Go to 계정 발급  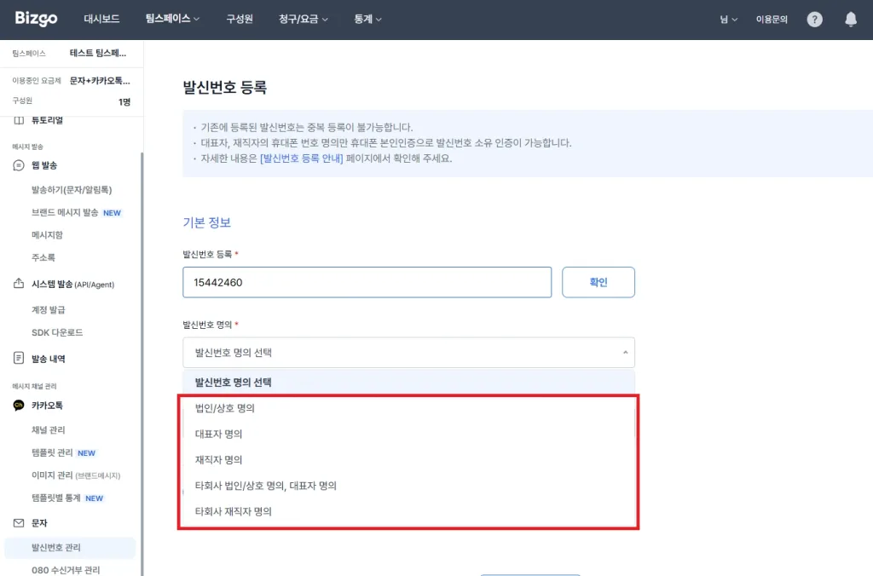point(48,309)
